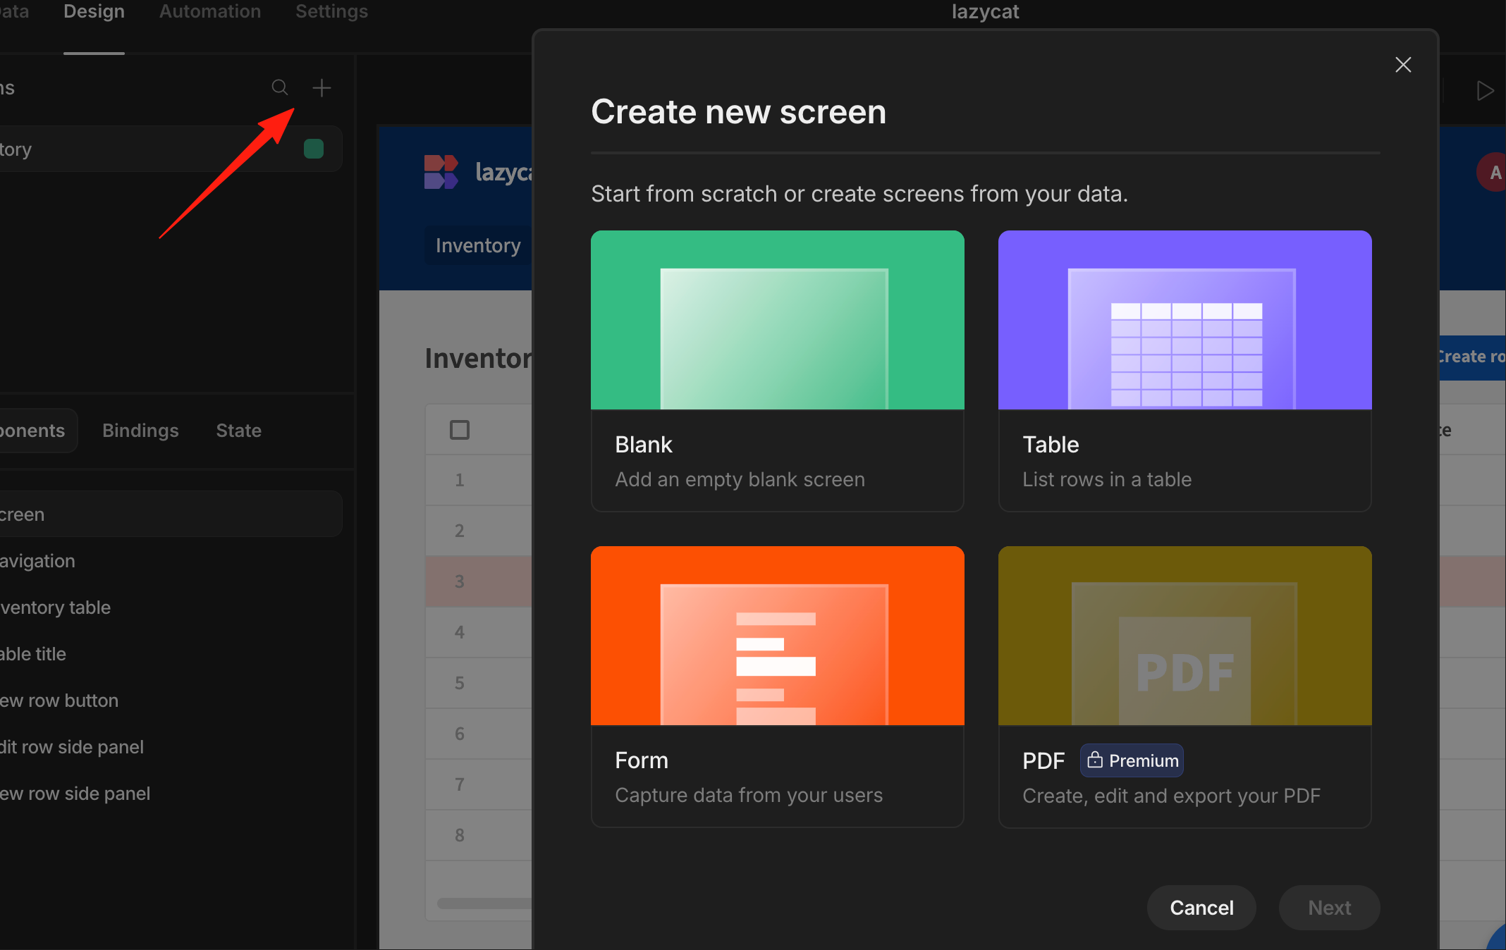
Task: Click the search screens magnifier icon
Action: pyautogui.click(x=280, y=87)
